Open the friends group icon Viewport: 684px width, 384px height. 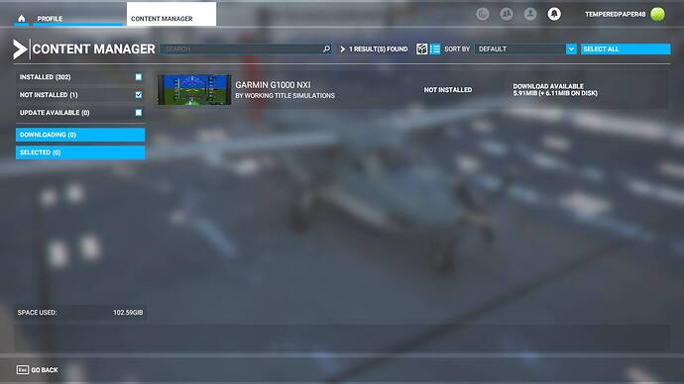point(507,15)
